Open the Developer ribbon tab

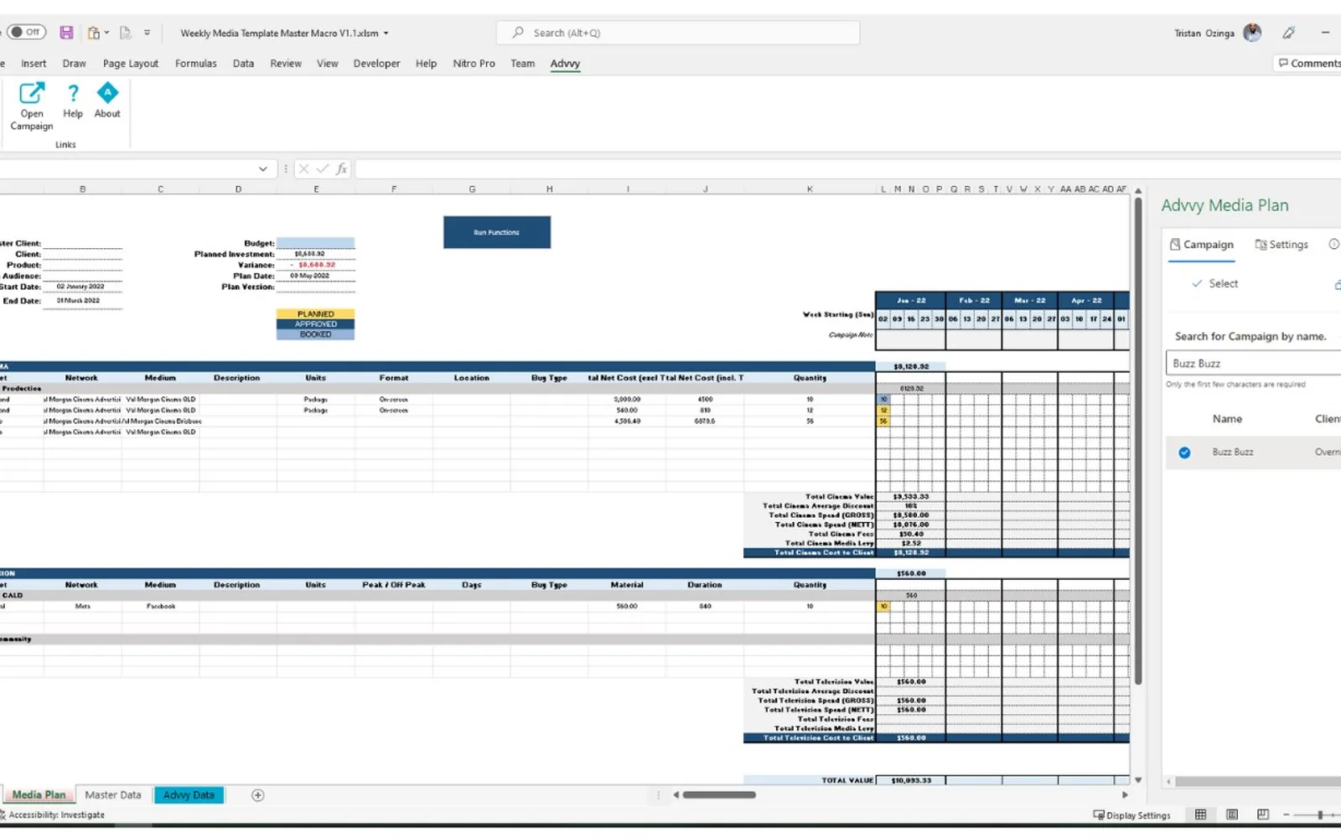click(376, 64)
